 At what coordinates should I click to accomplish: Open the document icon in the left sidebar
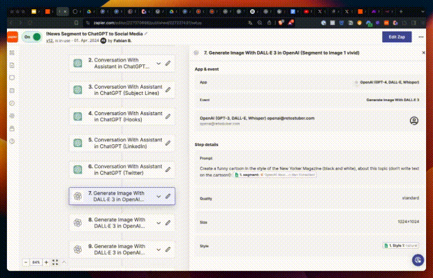(x=12, y=65)
